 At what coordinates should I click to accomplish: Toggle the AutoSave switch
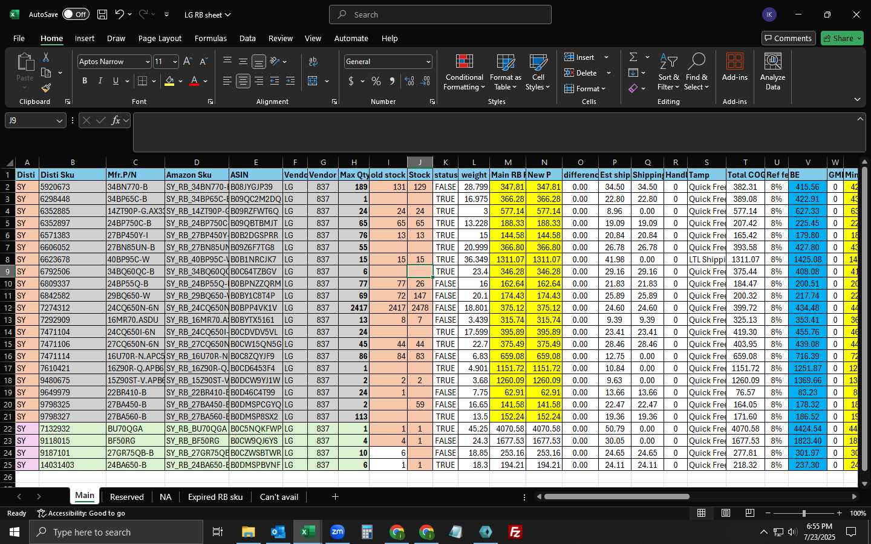click(76, 15)
